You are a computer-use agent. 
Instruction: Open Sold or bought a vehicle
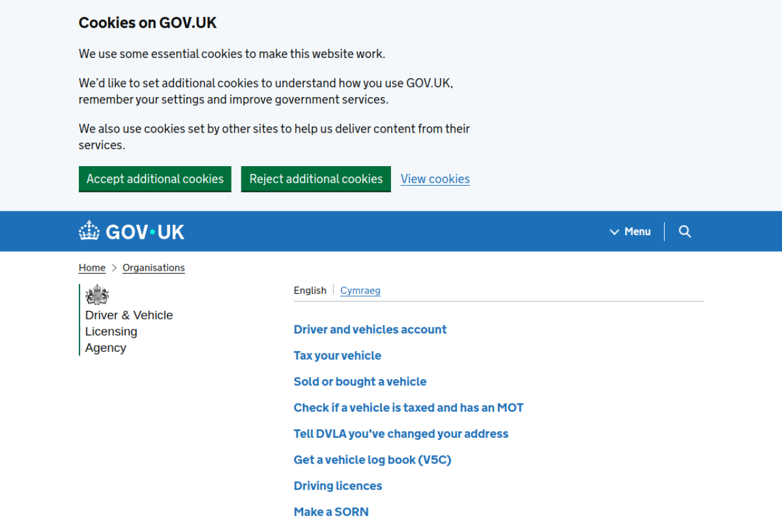coord(360,382)
